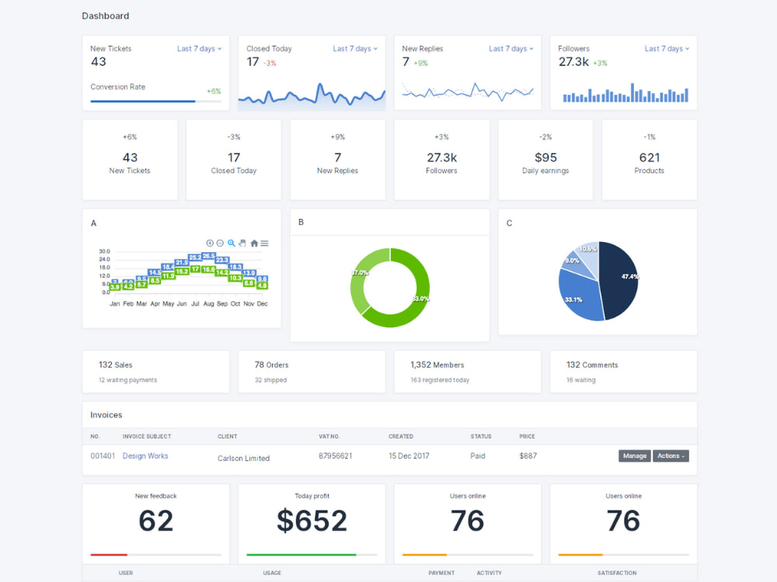Viewport: 777px width, 582px height.
Task: Click the New Replies line chart
Action: point(467,92)
